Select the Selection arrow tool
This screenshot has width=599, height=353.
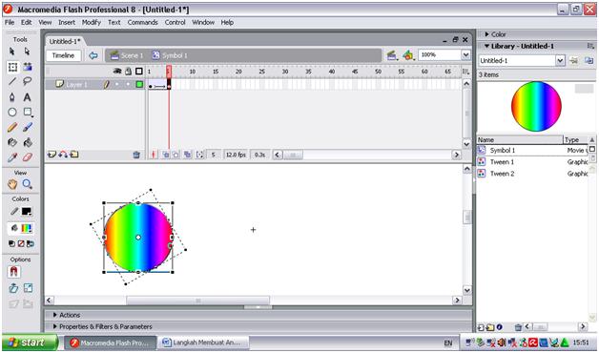point(12,52)
